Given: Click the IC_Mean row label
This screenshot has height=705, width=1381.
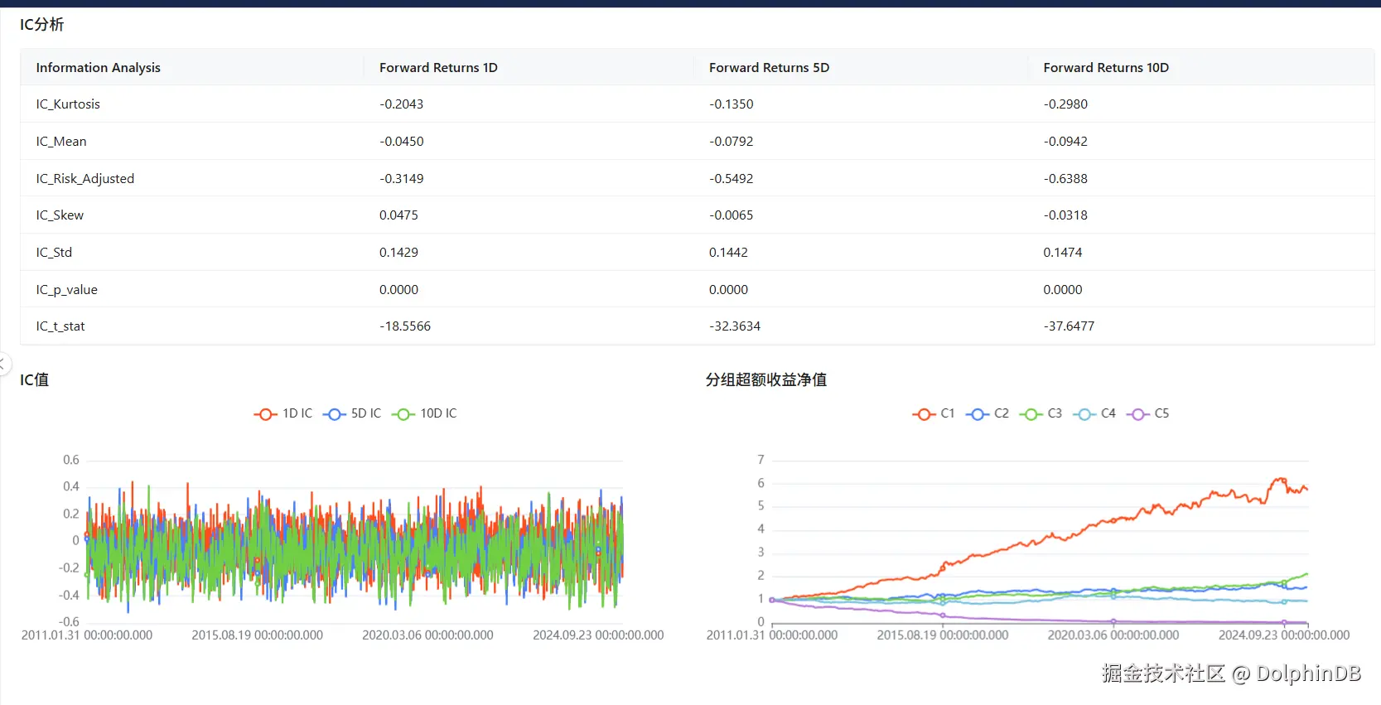Looking at the screenshot, I should pyautogui.click(x=61, y=142).
